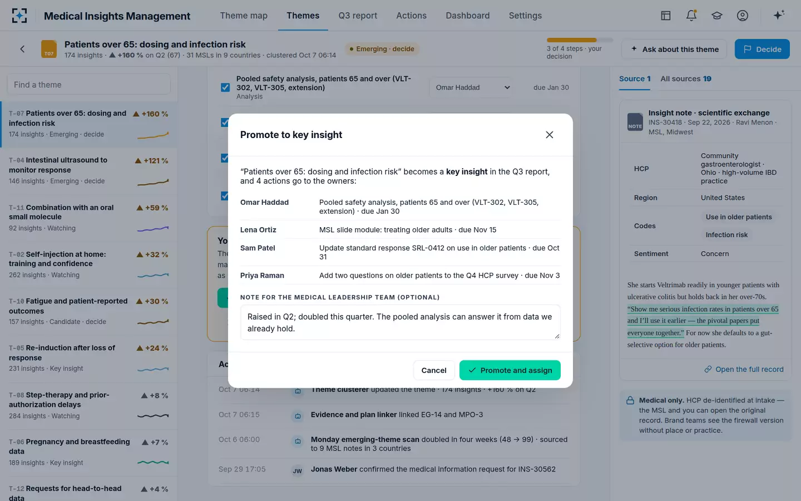The image size is (801, 501).
Task: Close the Promote to key insight dialog
Action: (x=550, y=135)
